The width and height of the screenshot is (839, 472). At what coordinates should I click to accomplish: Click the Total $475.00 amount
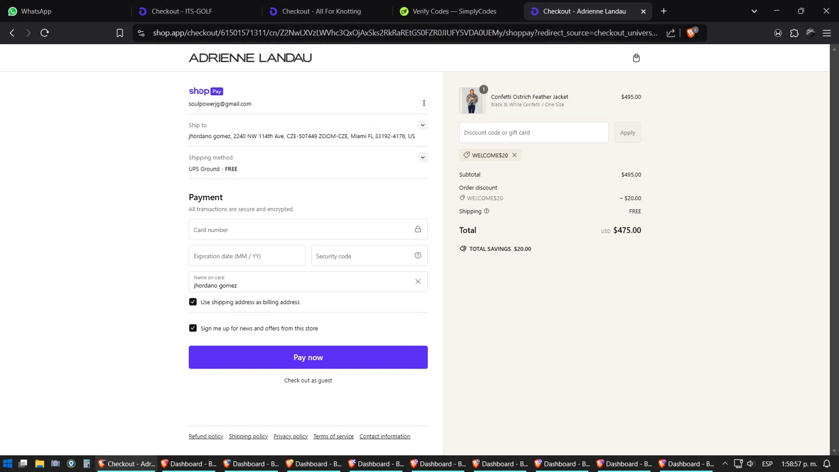[627, 230]
